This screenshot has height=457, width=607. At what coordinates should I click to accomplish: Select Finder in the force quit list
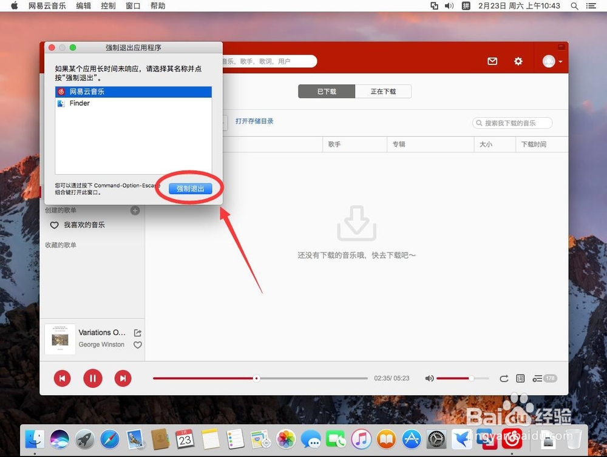[x=133, y=103]
